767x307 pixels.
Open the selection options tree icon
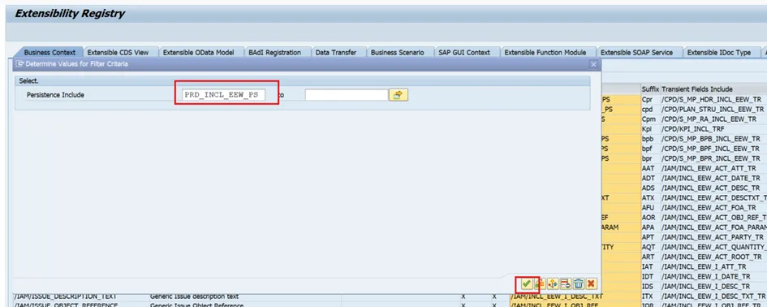[x=553, y=283]
